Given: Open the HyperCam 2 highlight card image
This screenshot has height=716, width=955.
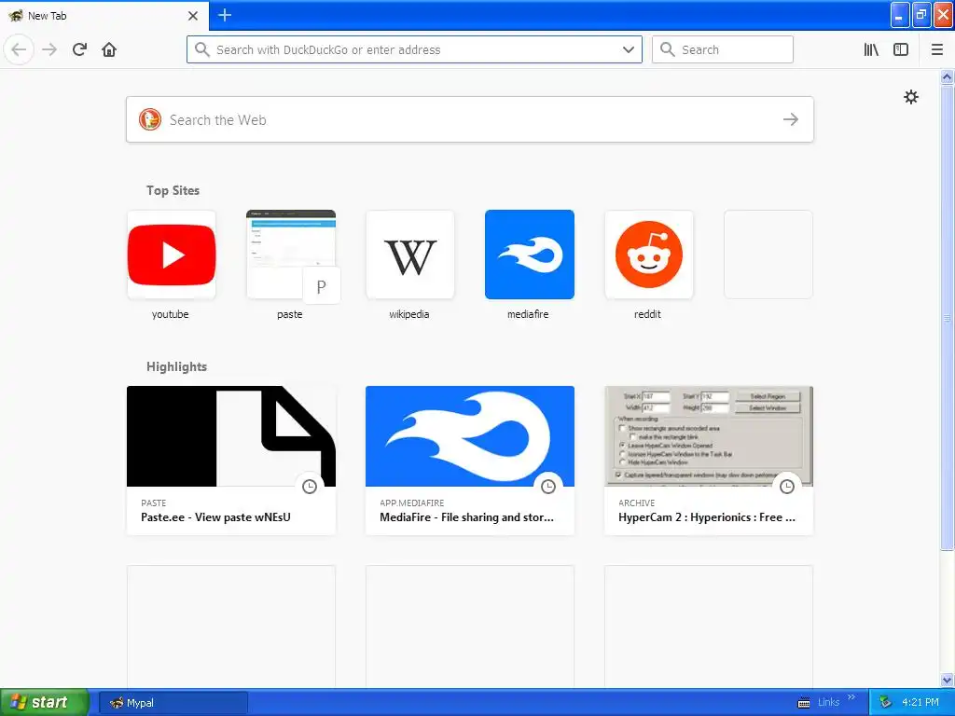Looking at the screenshot, I should [709, 436].
